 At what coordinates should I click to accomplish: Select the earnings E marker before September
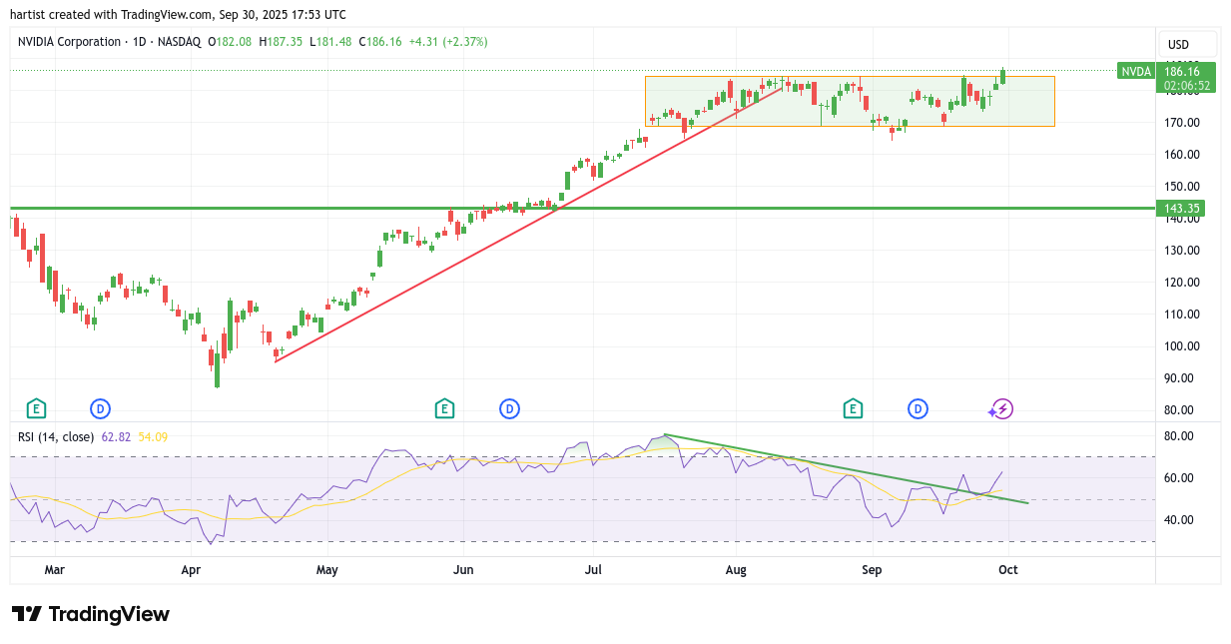point(853,408)
